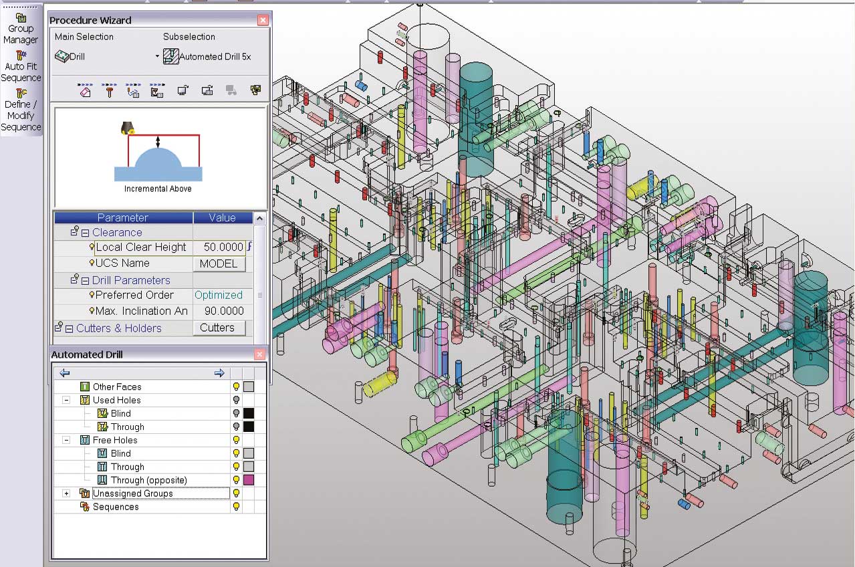Open the Group Manager tool

pyautogui.click(x=21, y=28)
